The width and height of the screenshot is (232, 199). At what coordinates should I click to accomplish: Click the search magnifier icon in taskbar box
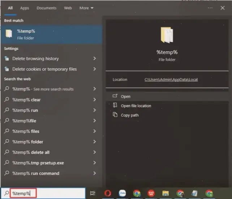pyautogui.click(x=7, y=193)
